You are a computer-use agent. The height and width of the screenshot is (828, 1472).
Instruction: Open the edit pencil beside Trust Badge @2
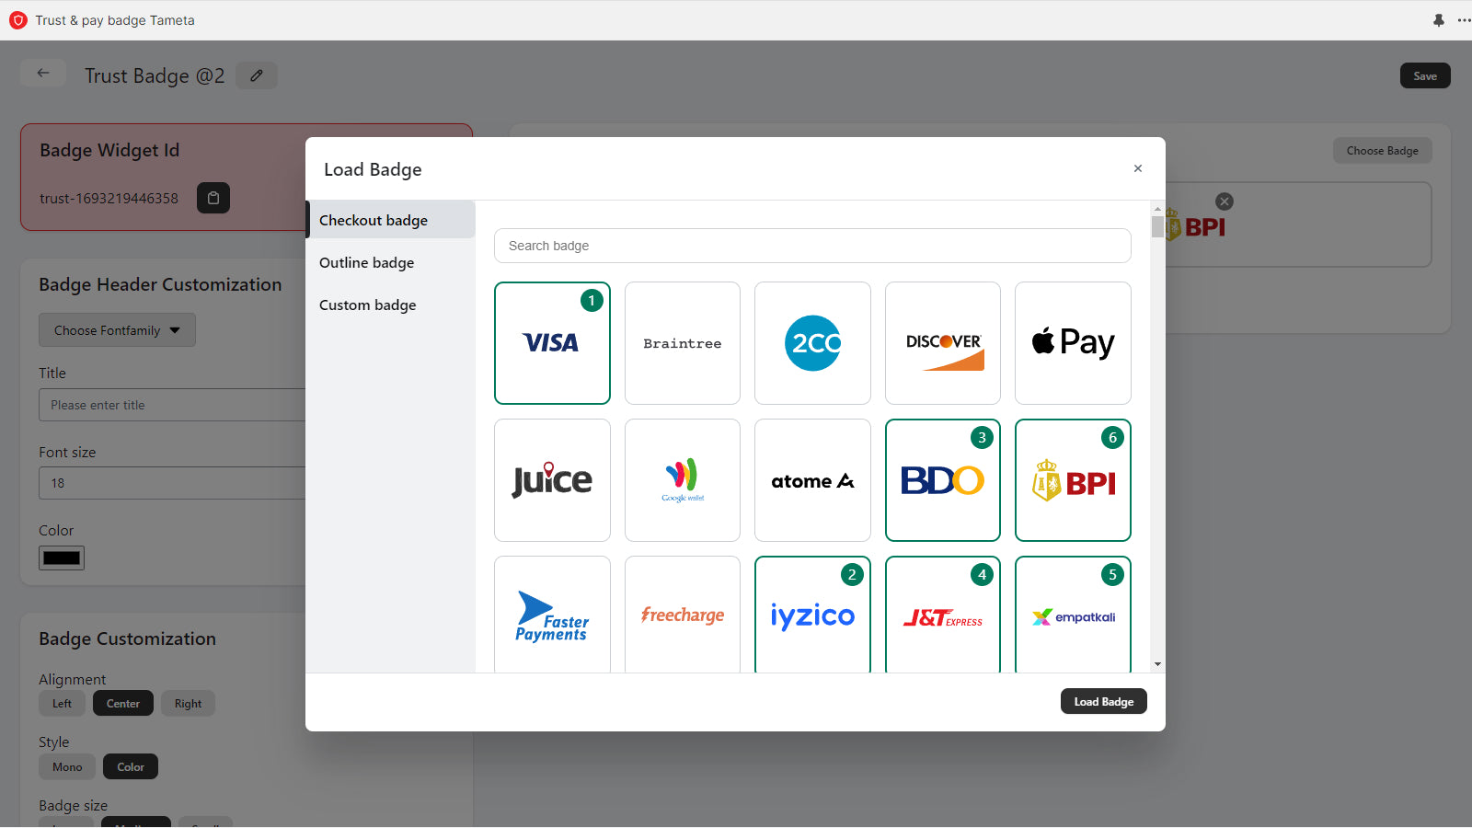(256, 75)
